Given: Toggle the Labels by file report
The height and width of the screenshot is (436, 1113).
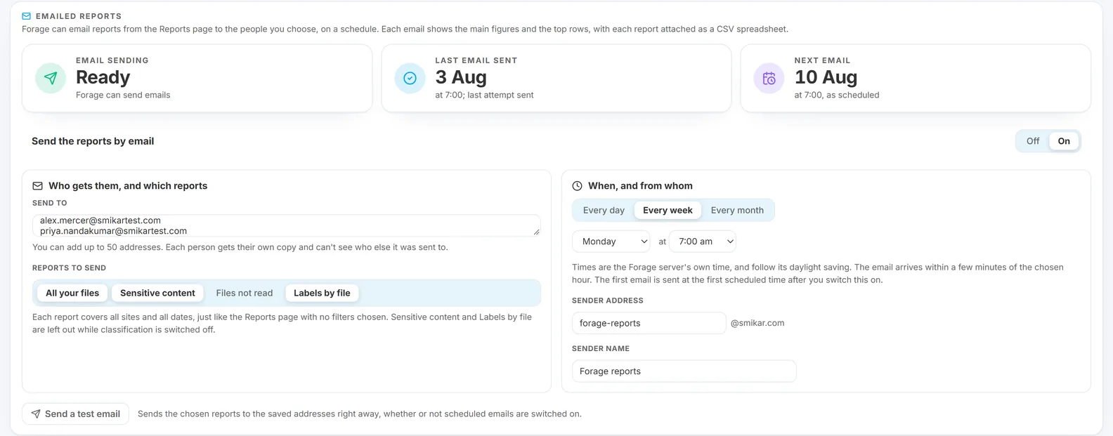Looking at the screenshot, I should tap(322, 293).
